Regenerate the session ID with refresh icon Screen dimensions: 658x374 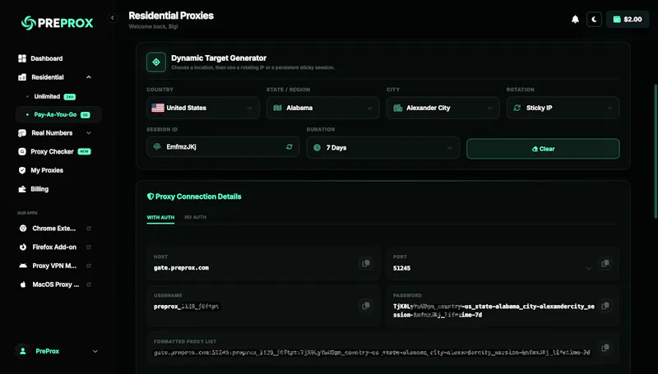click(x=290, y=147)
